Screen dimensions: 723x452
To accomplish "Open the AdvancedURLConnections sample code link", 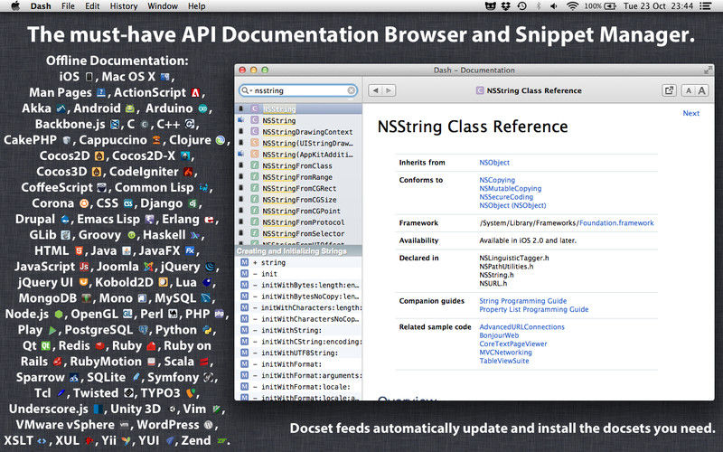I will point(522,326).
